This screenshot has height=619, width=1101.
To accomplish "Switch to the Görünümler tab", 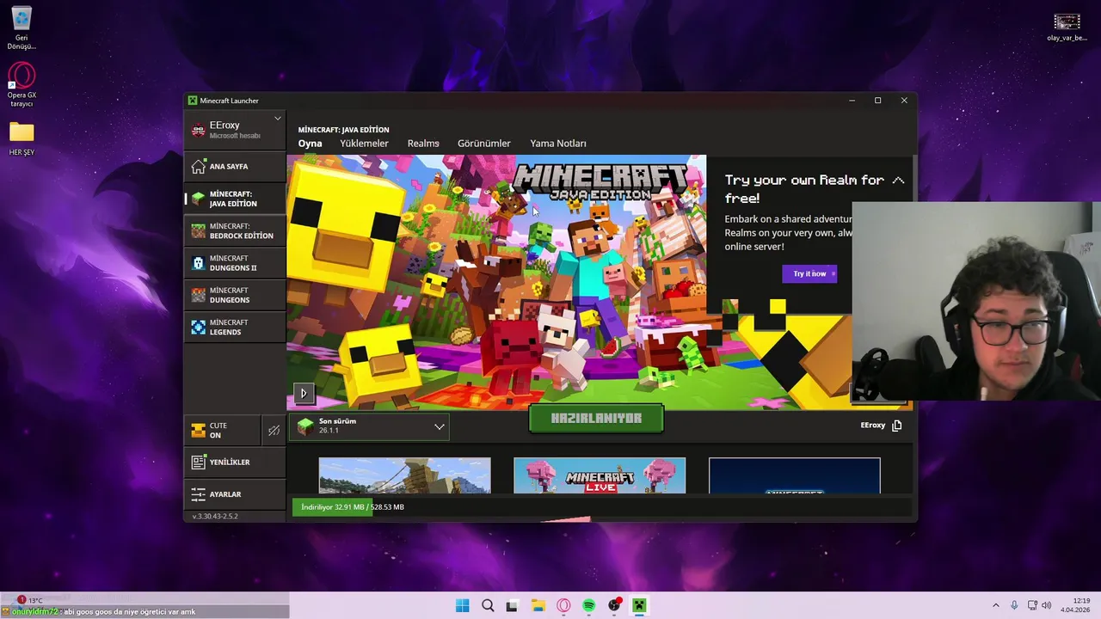I will (x=483, y=144).
